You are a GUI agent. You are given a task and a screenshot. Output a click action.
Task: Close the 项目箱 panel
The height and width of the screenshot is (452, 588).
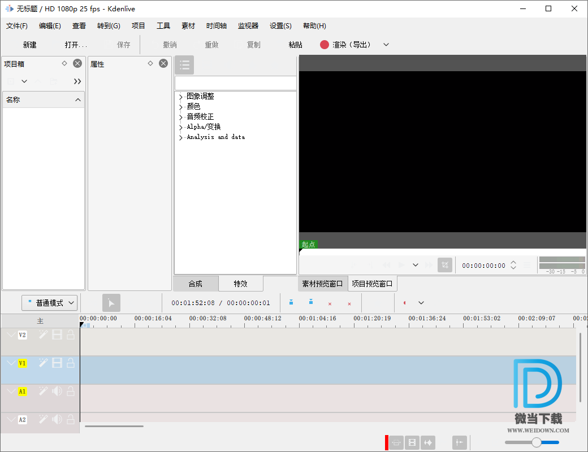pos(77,63)
